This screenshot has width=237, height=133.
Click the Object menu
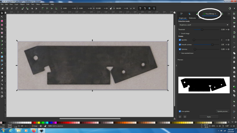[x=22, y=4]
